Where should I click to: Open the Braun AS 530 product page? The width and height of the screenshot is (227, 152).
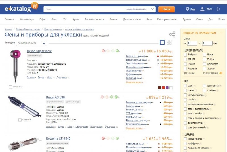(x=55, y=97)
